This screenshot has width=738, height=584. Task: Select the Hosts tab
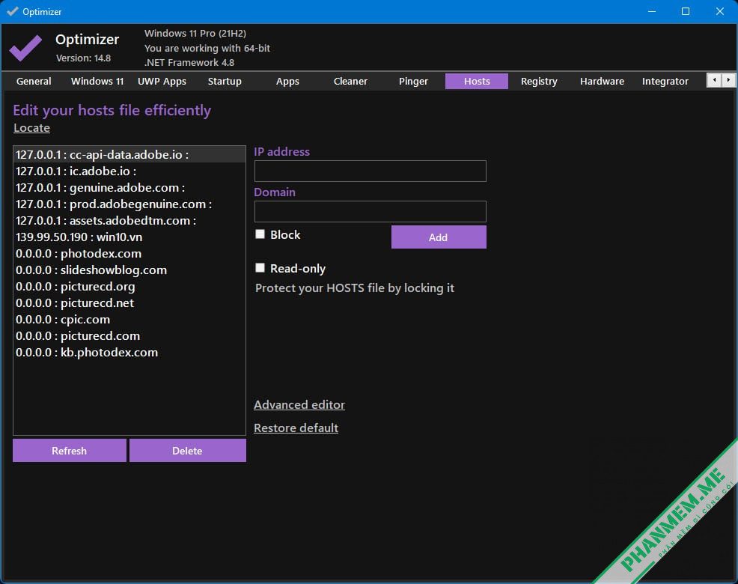(x=477, y=81)
